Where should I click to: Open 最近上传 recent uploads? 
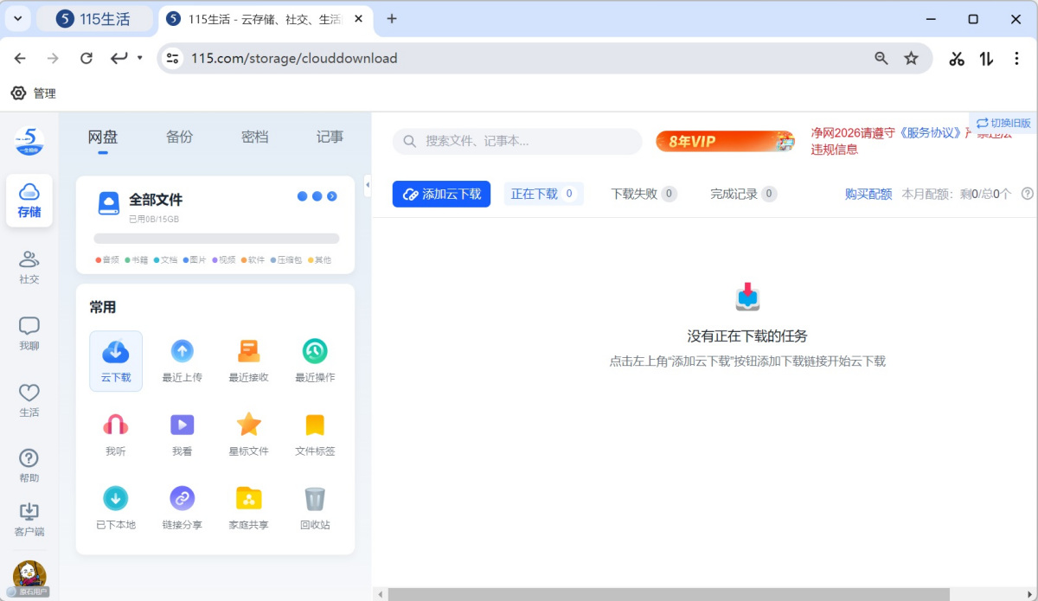click(182, 352)
